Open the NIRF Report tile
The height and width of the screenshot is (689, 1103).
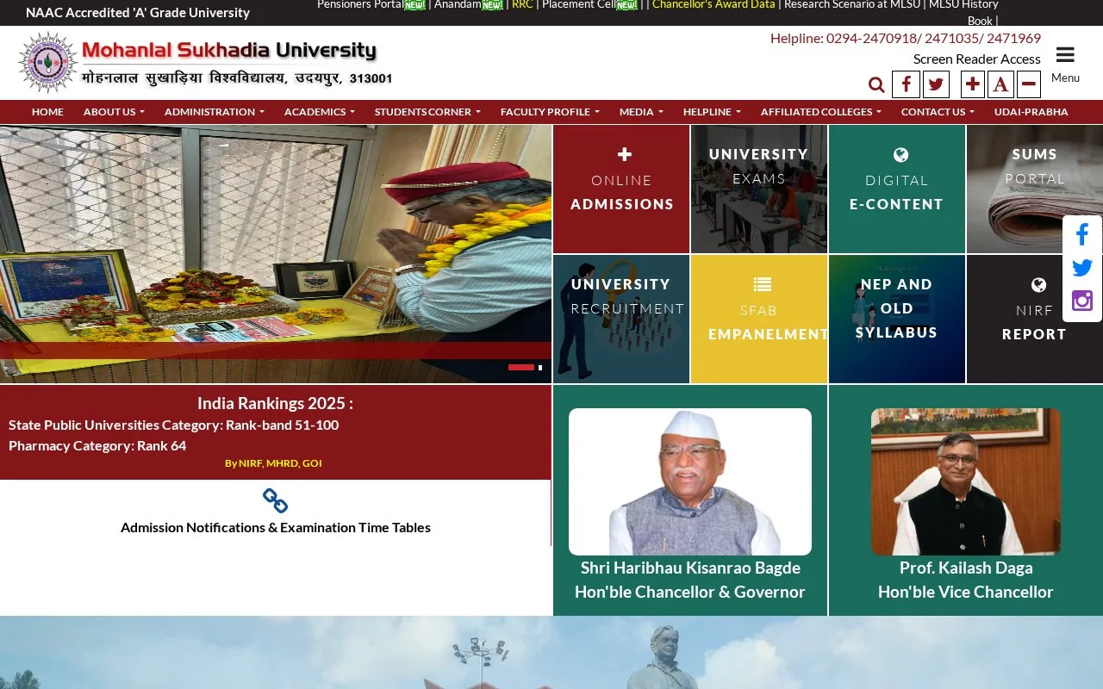[x=1035, y=319]
